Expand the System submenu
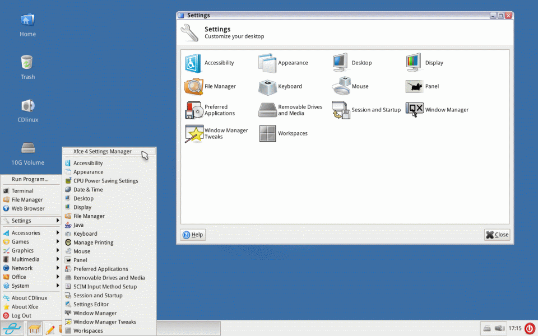Viewport: 538px width, 336px height. 31,286
